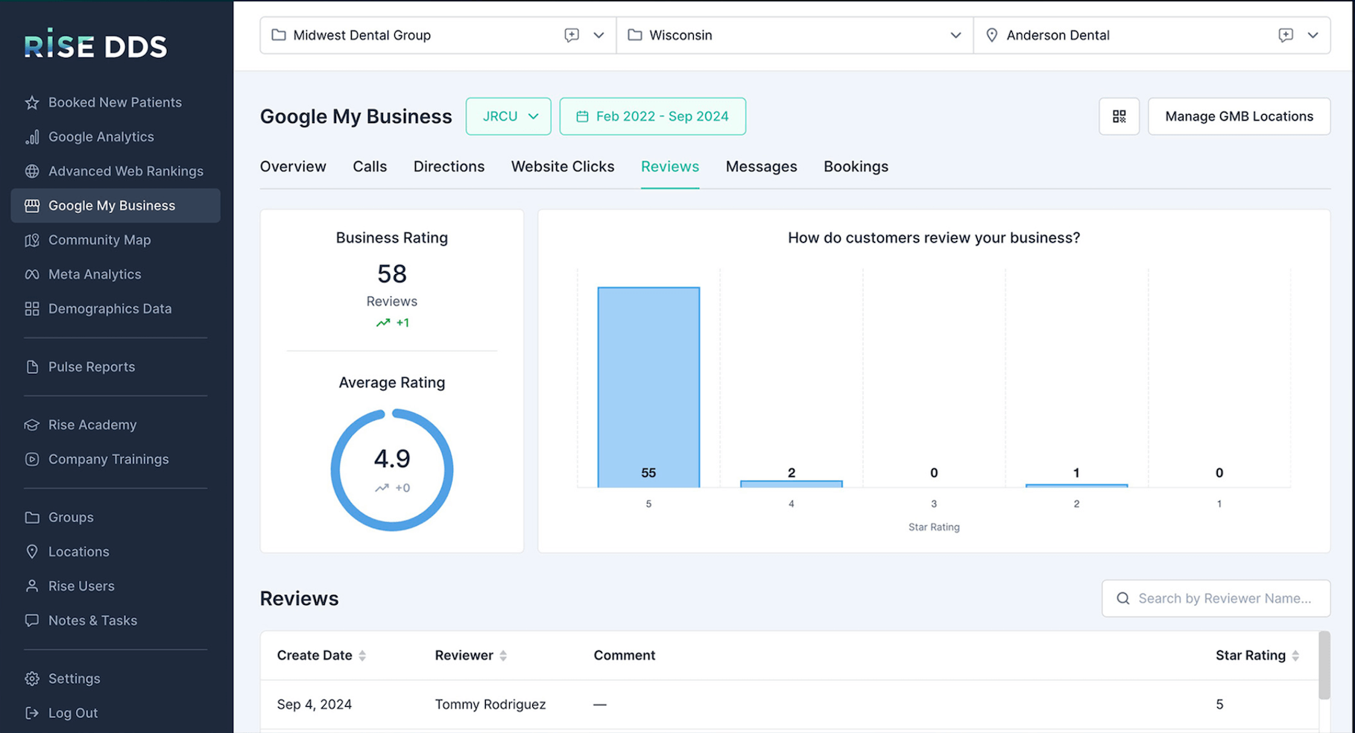Open the QR code button

pos(1119,116)
